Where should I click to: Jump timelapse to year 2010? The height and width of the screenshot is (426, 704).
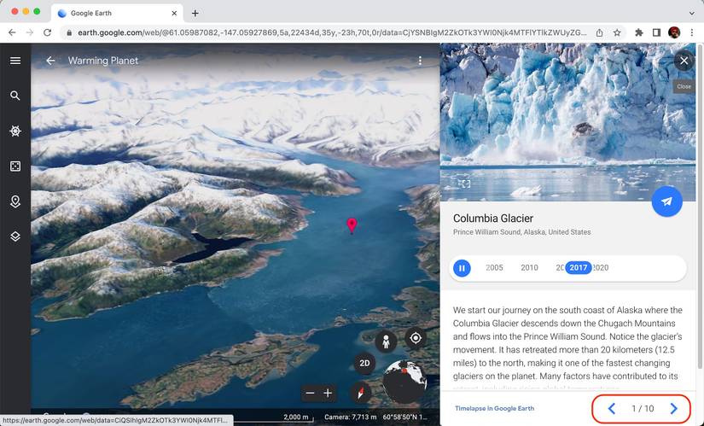tap(529, 268)
